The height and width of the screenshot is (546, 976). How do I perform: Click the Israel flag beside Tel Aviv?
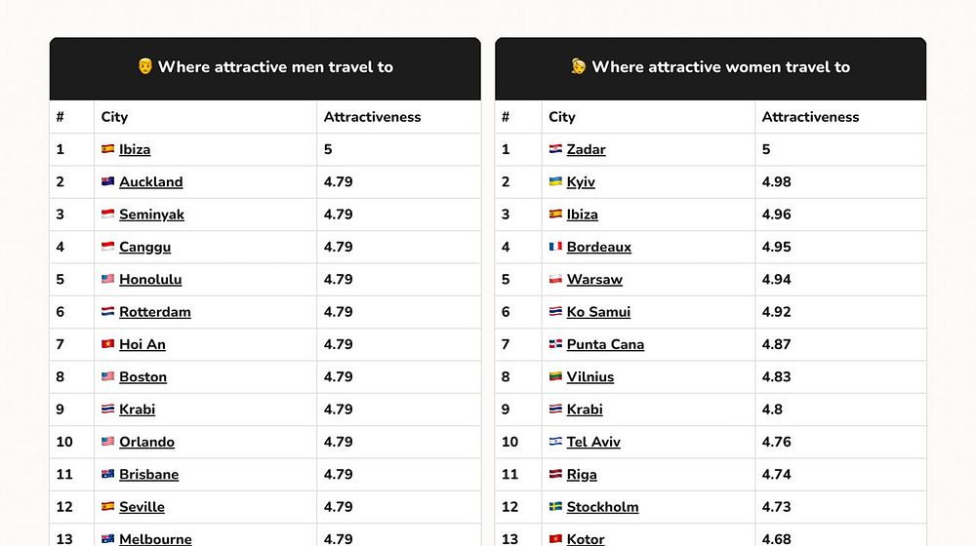coord(555,442)
